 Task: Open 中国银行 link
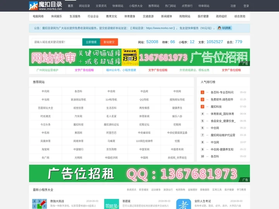point(78,149)
